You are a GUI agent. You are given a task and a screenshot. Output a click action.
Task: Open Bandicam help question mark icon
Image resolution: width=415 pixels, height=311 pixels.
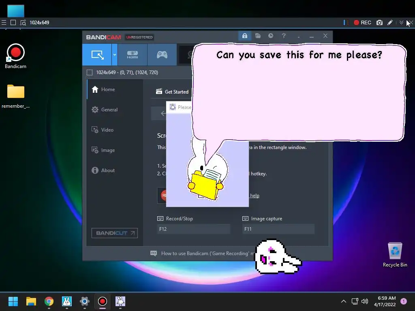(284, 36)
